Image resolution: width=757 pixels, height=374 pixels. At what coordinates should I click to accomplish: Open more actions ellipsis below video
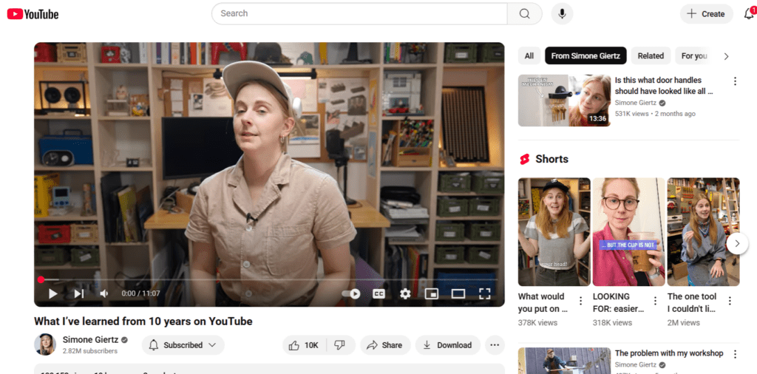click(495, 345)
